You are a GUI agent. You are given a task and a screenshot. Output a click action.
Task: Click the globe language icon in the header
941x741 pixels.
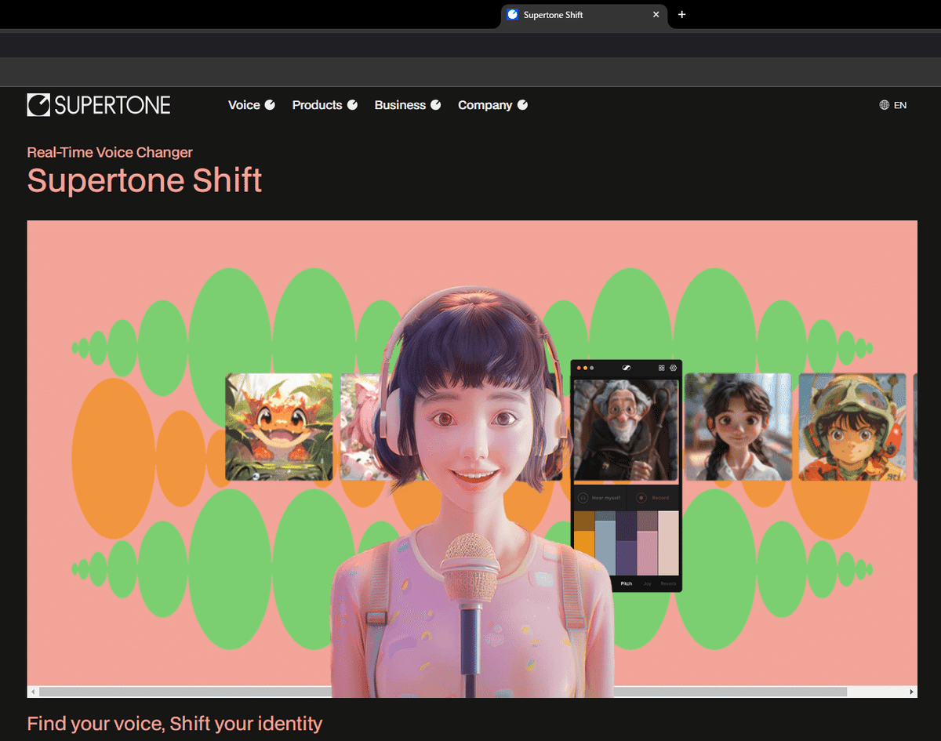pos(884,104)
